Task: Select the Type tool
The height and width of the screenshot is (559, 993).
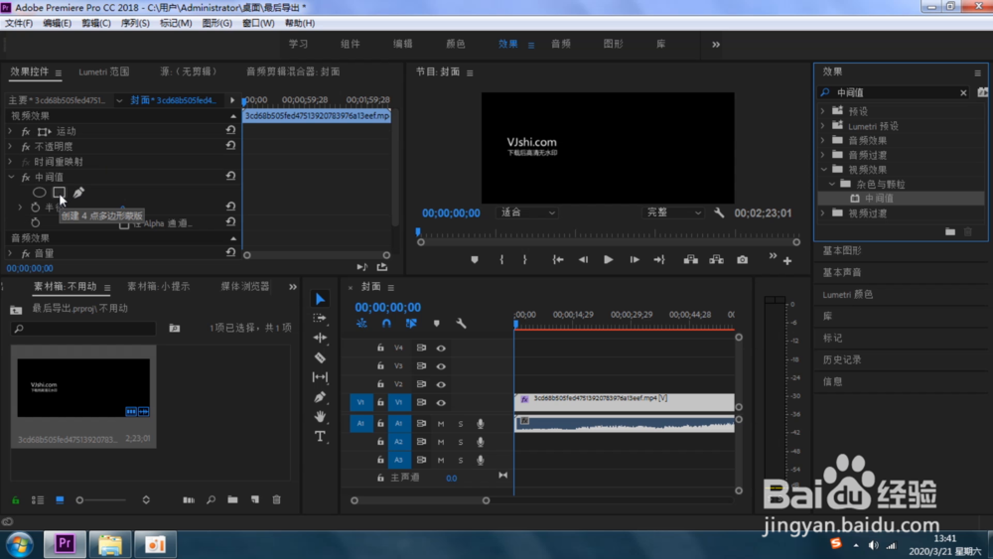Action: [x=320, y=436]
